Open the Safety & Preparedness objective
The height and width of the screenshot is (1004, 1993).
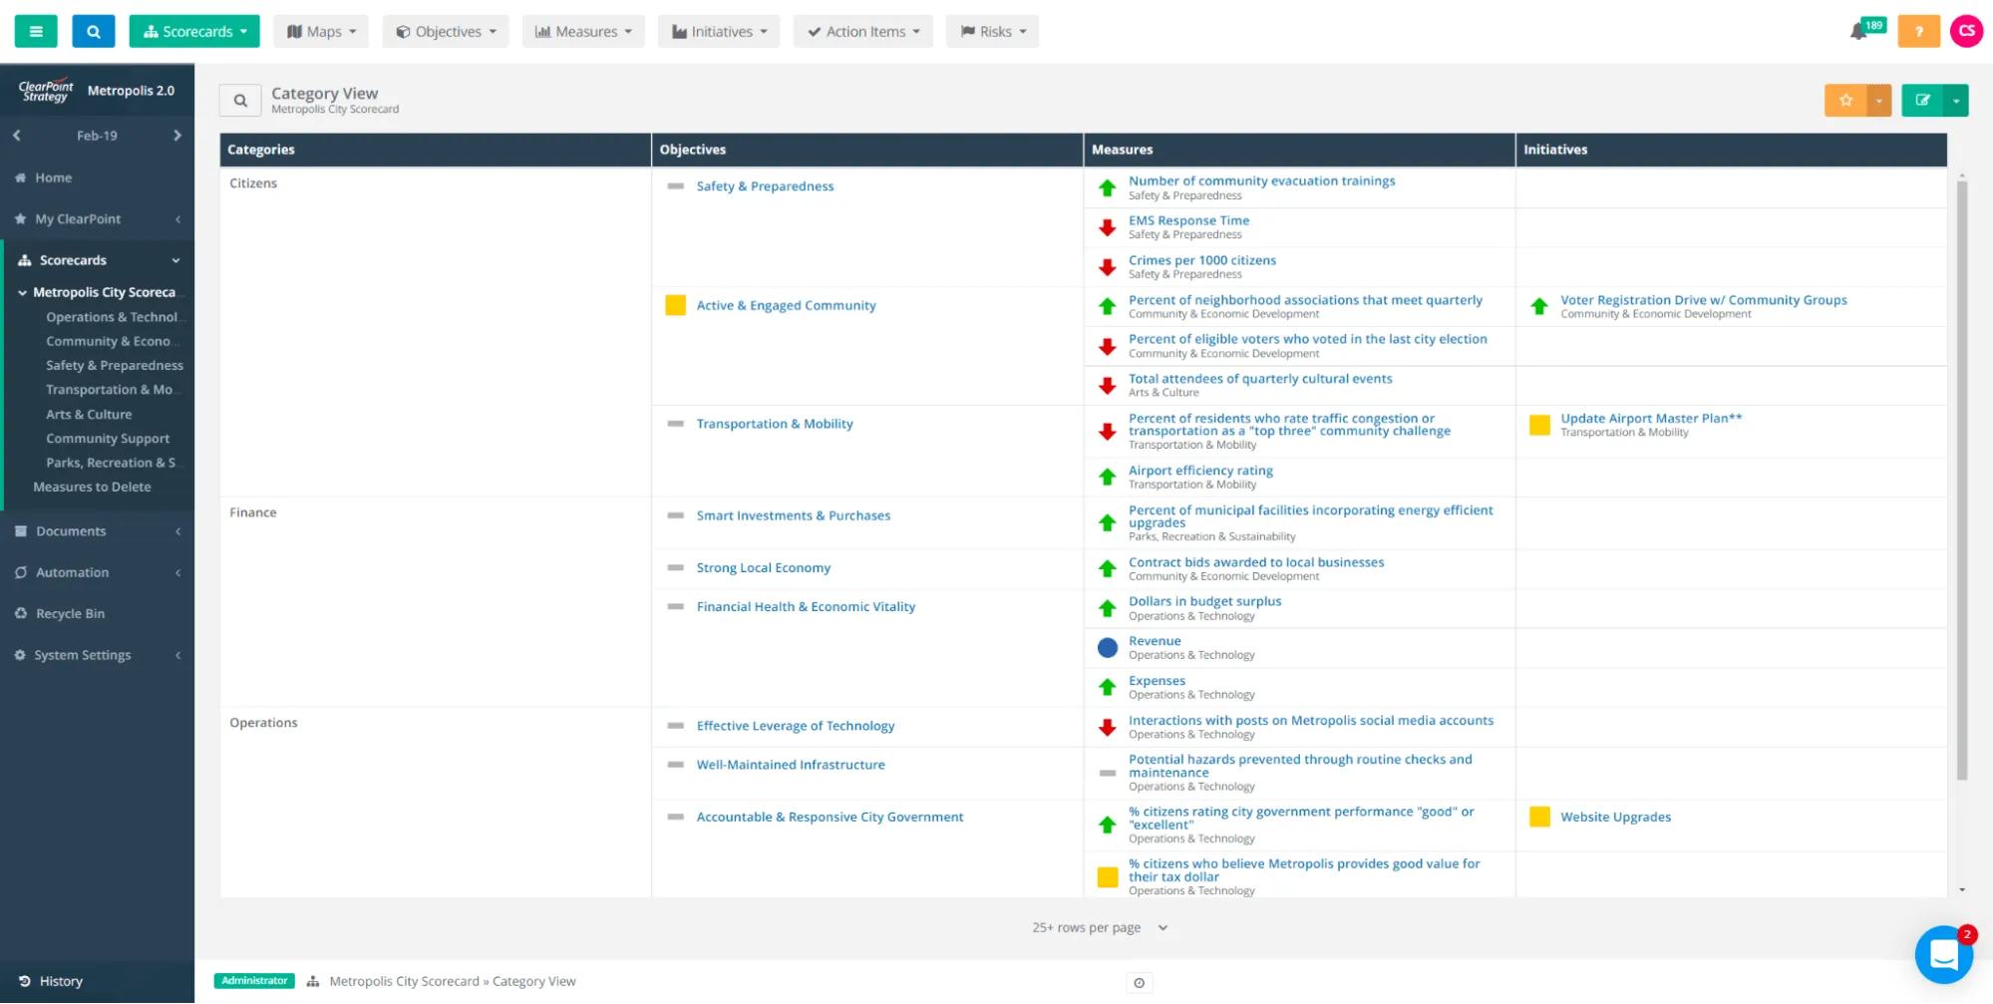[765, 185]
